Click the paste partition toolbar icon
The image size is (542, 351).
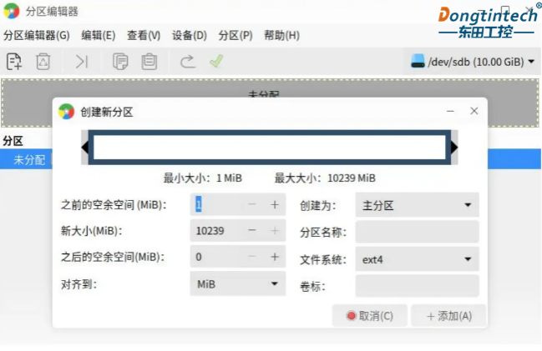(x=149, y=62)
